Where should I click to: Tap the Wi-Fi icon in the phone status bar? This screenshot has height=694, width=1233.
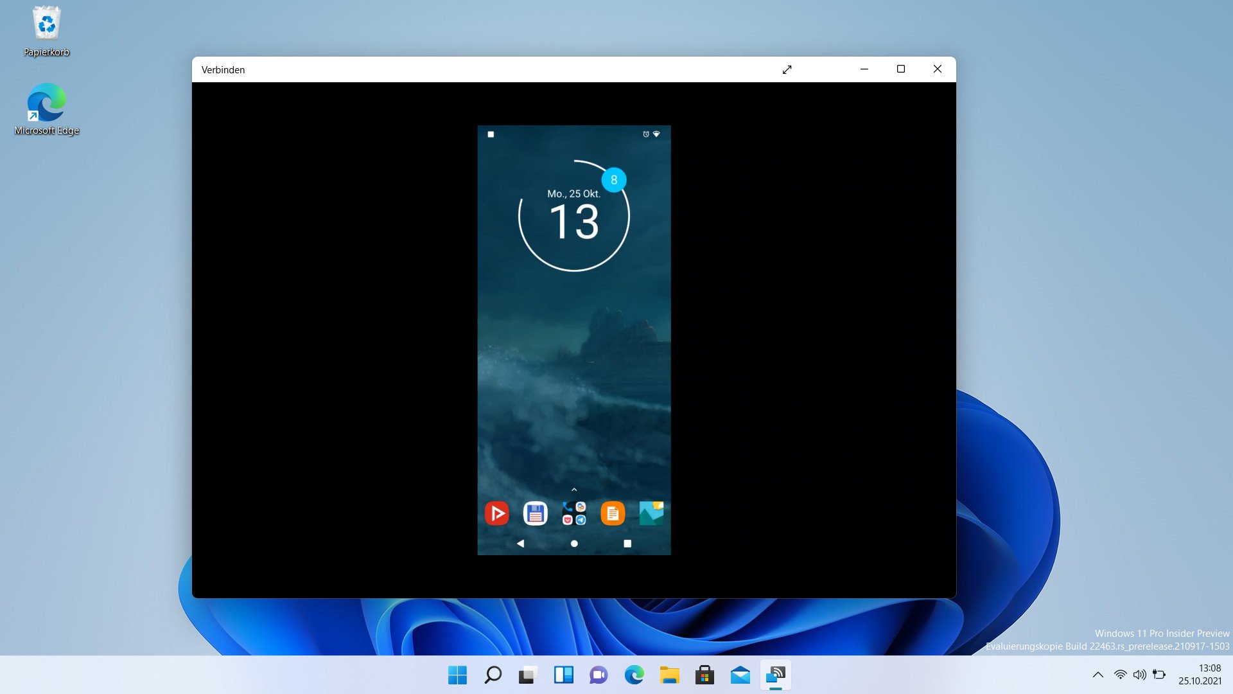coord(656,134)
